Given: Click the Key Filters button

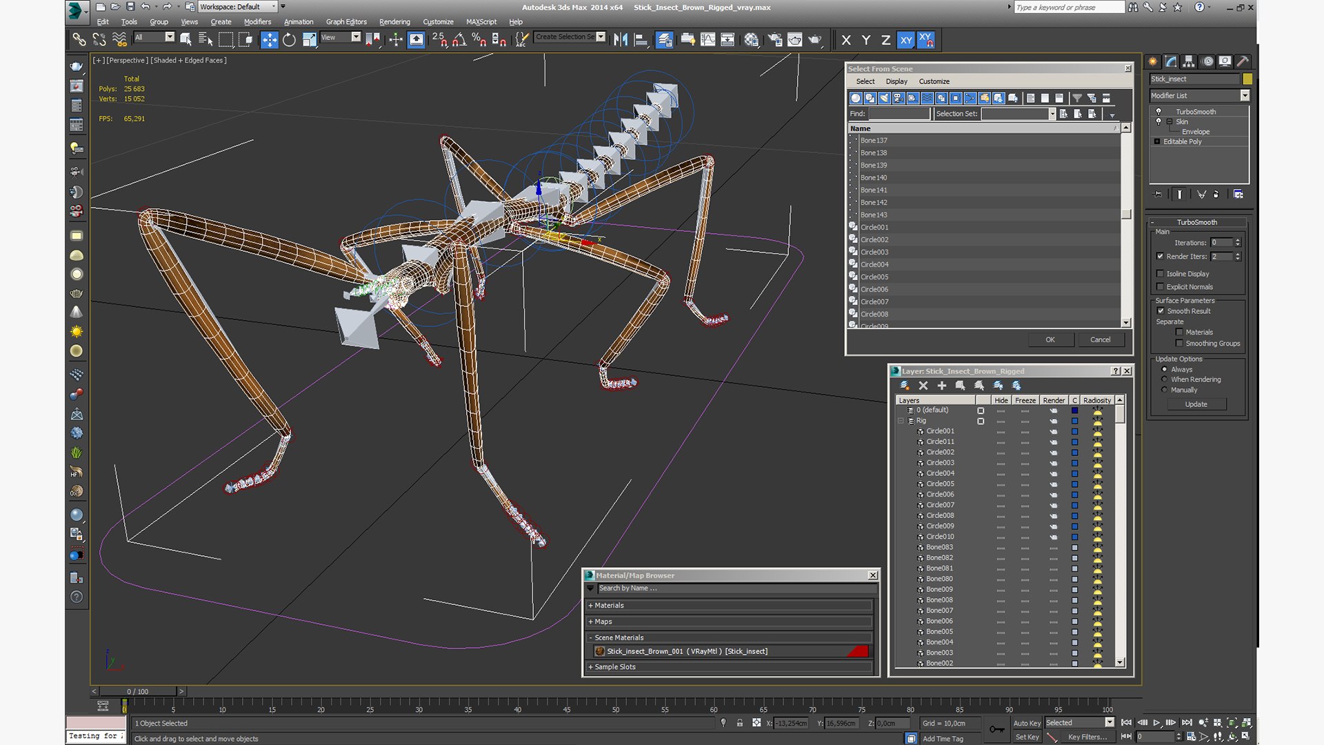Looking at the screenshot, I should coord(1087,737).
